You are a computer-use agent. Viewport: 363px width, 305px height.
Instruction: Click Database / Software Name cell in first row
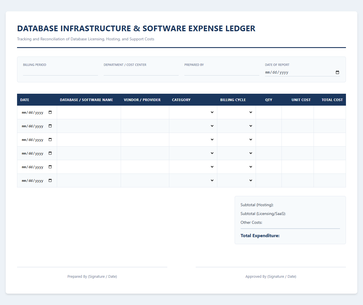coord(89,112)
